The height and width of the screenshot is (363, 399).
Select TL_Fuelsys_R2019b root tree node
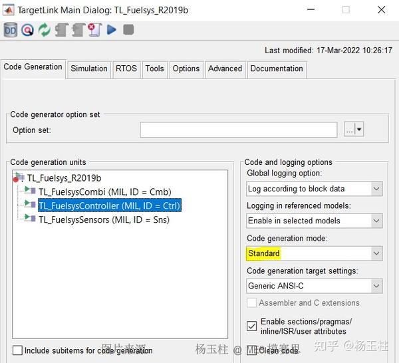coord(64,178)
